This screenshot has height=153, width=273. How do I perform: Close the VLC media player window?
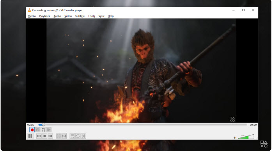253,10
